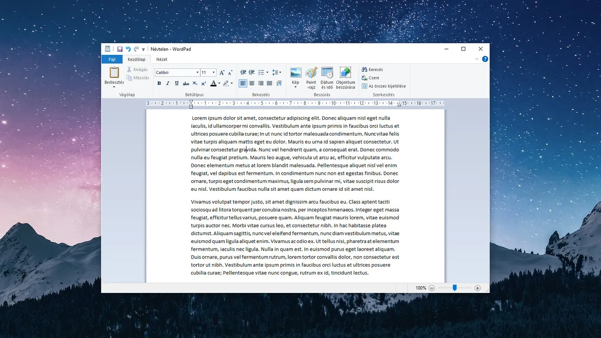Start a bulleted list
The height and width of the screenshot is (338, 601).
[261, 72]
